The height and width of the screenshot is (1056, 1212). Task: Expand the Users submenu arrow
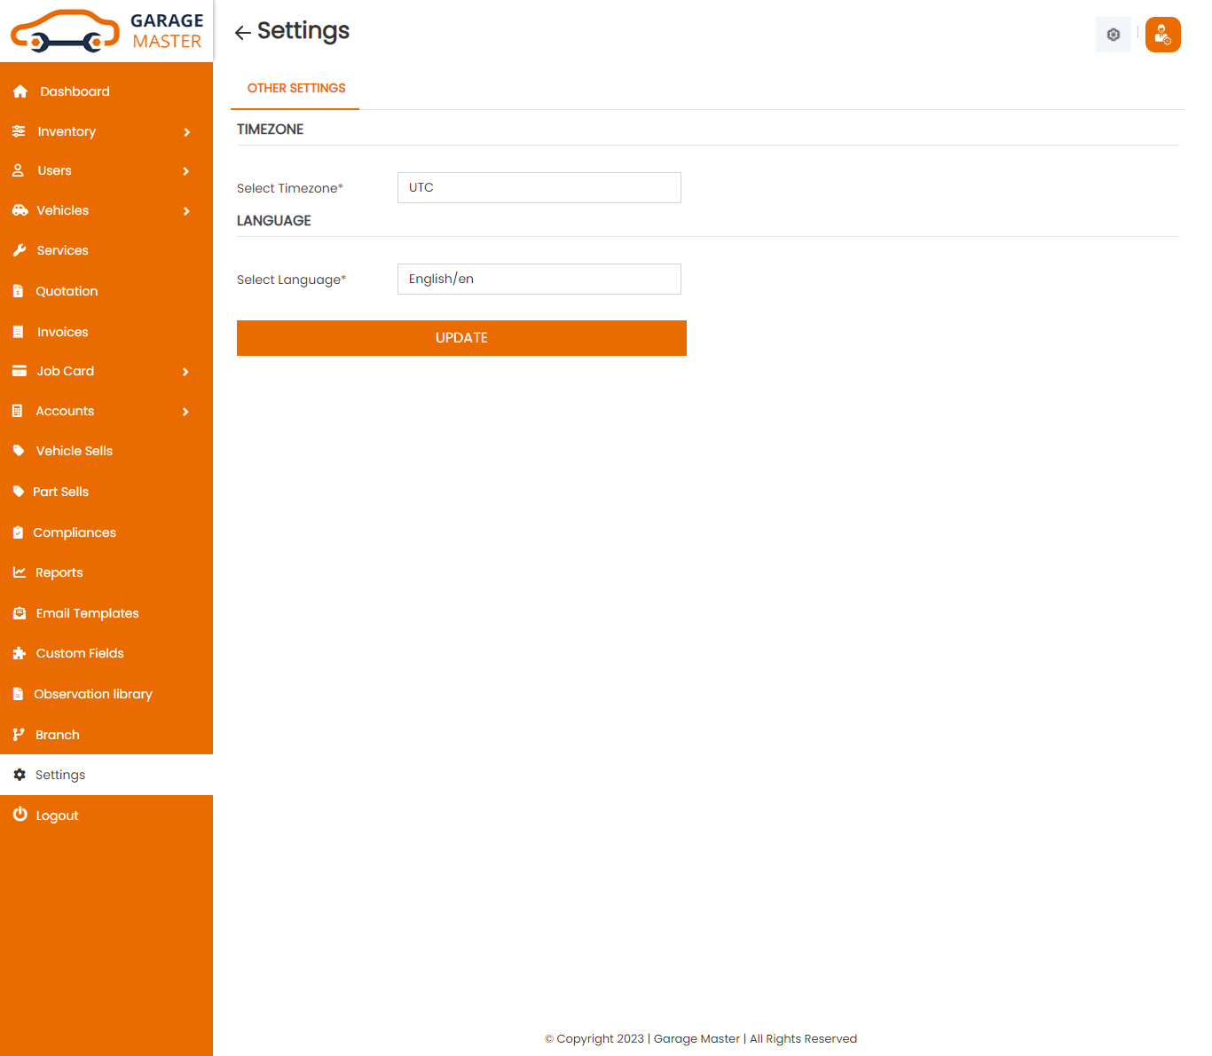(x=186, y=171)
